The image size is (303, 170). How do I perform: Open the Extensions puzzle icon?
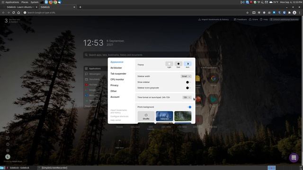coord(289,13)
